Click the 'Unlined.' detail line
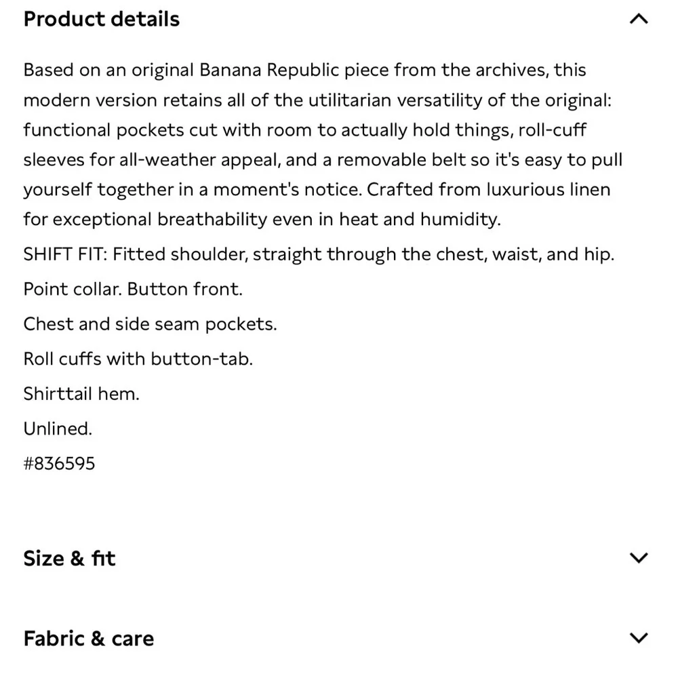The width and height of the screenshot is (678, 678). pos(58,428)
